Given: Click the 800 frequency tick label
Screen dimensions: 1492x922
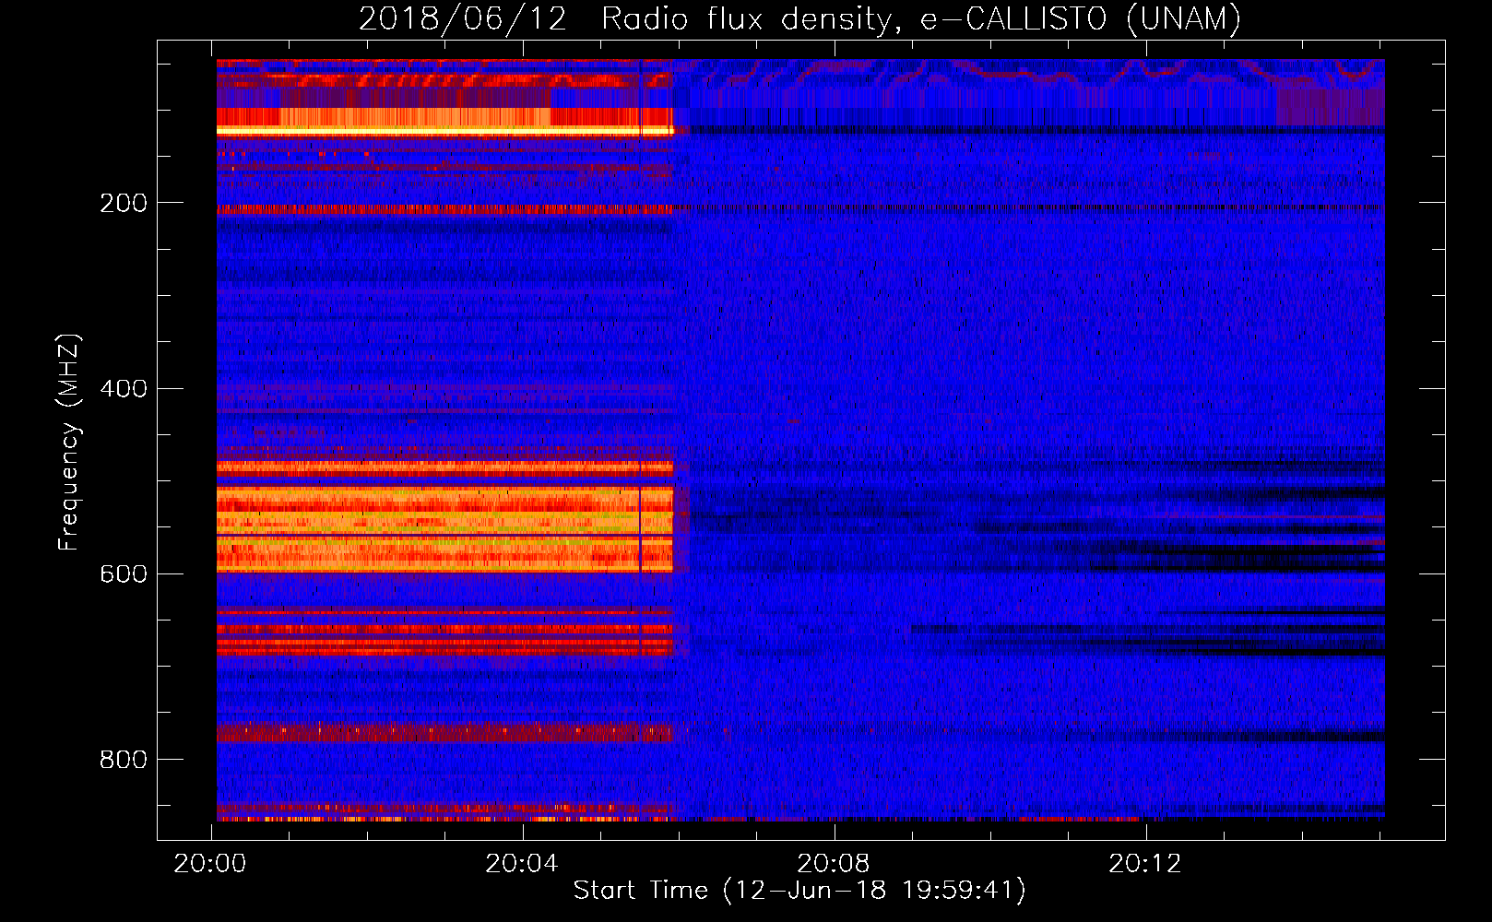Looking at the screenshot, I should [124, 760].
